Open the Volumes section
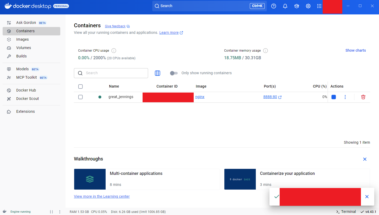379x215 pixels. click(x=31, y=48)
